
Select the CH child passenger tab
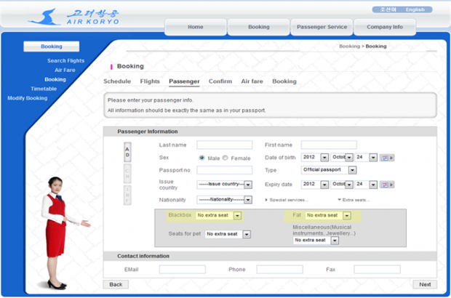(x=127, y=173)
